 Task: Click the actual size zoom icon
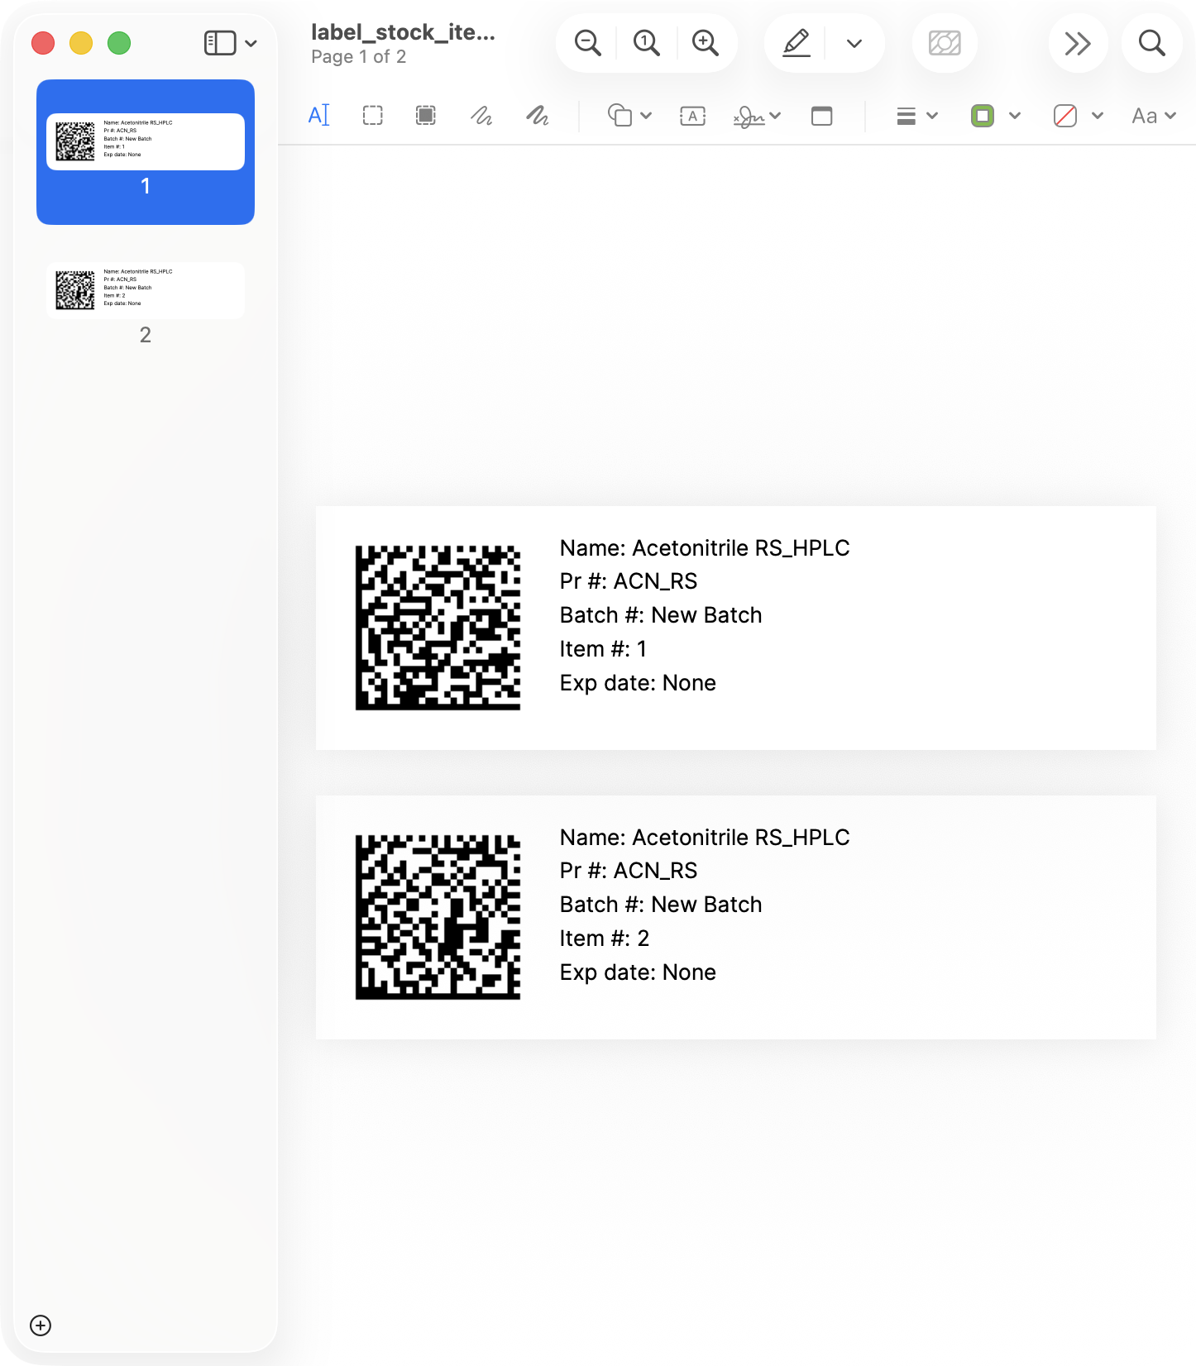(x=646, y=43)
